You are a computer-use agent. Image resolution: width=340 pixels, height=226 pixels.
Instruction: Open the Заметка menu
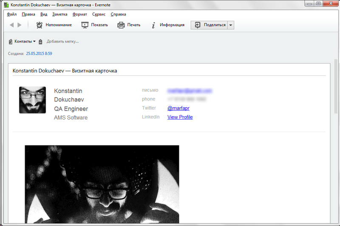pyautogui.click(x=59, y=14)
